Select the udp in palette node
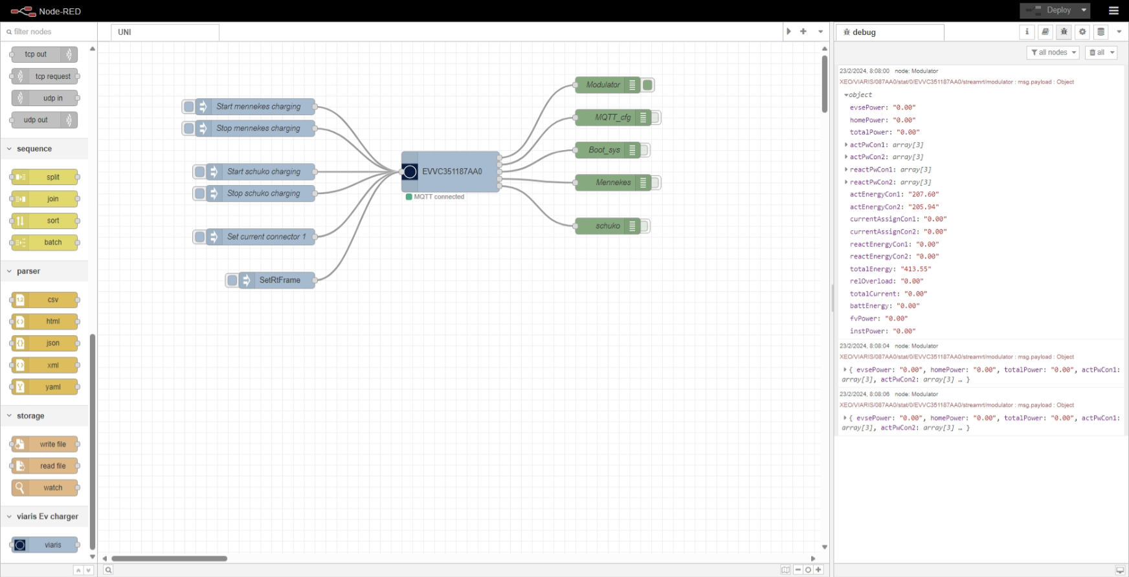 coord(44,98)
